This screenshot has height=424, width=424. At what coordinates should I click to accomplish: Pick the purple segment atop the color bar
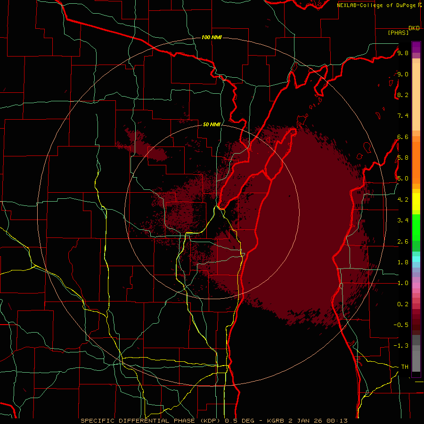(x=416, y=47)
